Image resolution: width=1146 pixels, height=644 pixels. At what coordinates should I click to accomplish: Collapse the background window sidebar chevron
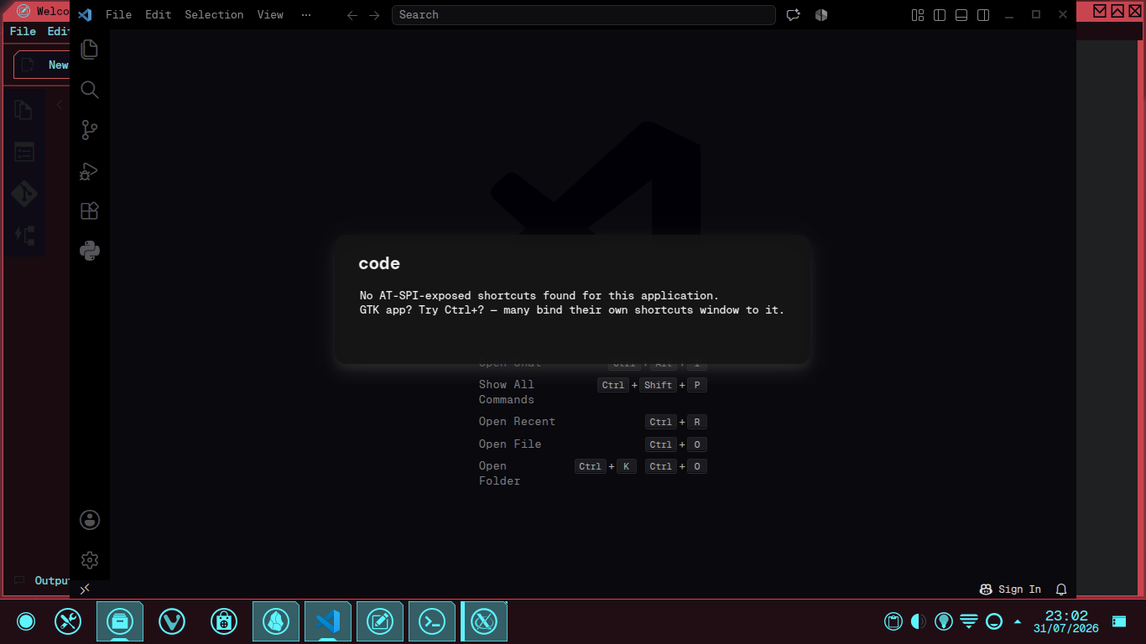coord(59,105)
